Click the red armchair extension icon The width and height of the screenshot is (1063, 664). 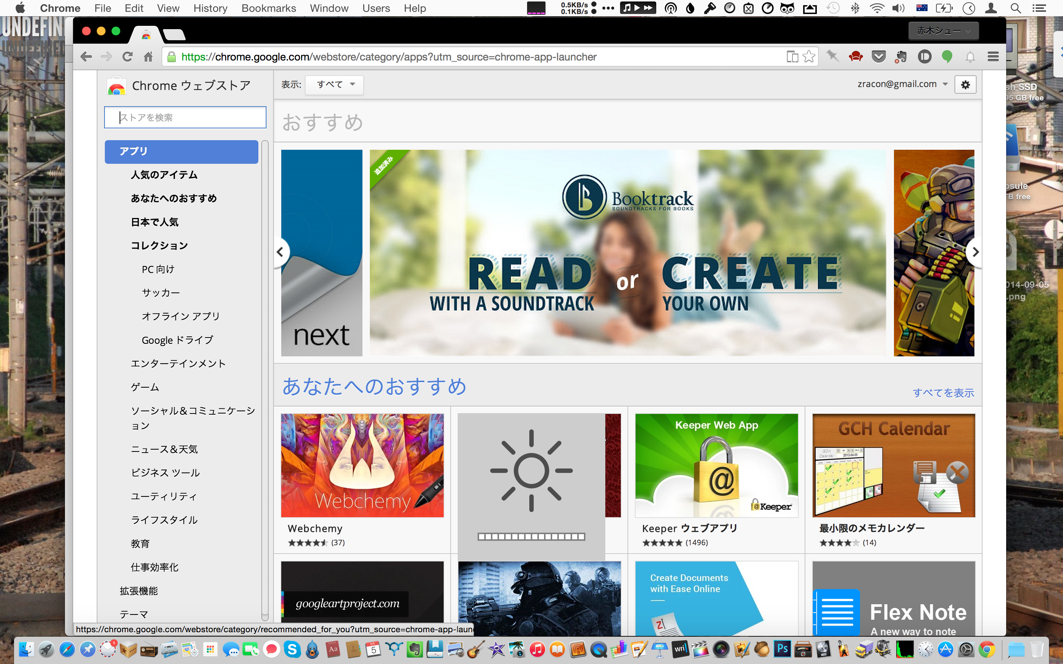pos(856,57)
